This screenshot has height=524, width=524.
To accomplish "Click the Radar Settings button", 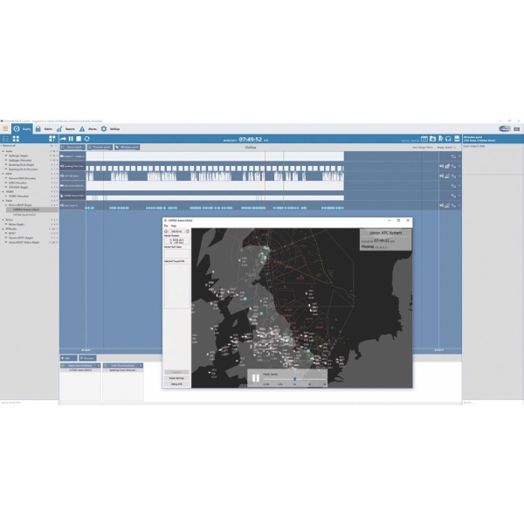I will (175, 378).
